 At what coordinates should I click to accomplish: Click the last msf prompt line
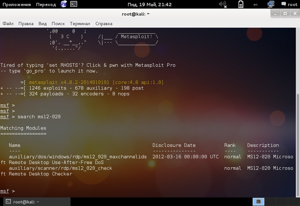click(x=7, y=191)
